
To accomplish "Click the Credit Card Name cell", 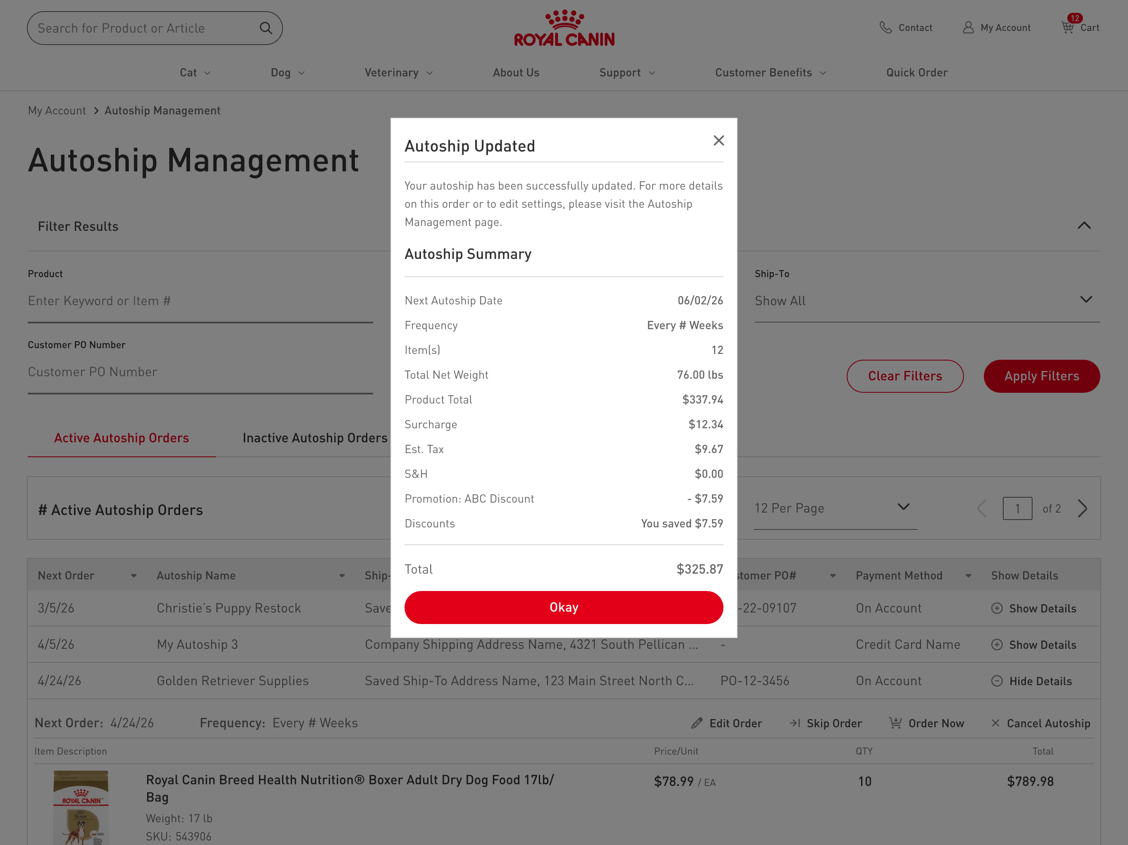I will [x=908, y=644].
